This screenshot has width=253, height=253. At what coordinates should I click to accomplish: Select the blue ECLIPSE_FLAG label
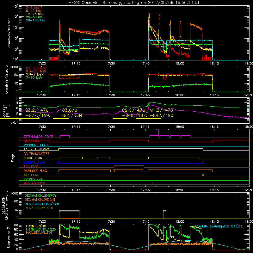point(34,162)
